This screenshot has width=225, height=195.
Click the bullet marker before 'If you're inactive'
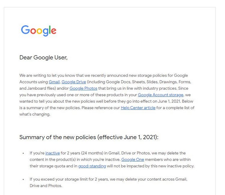[x=23, y=153]
